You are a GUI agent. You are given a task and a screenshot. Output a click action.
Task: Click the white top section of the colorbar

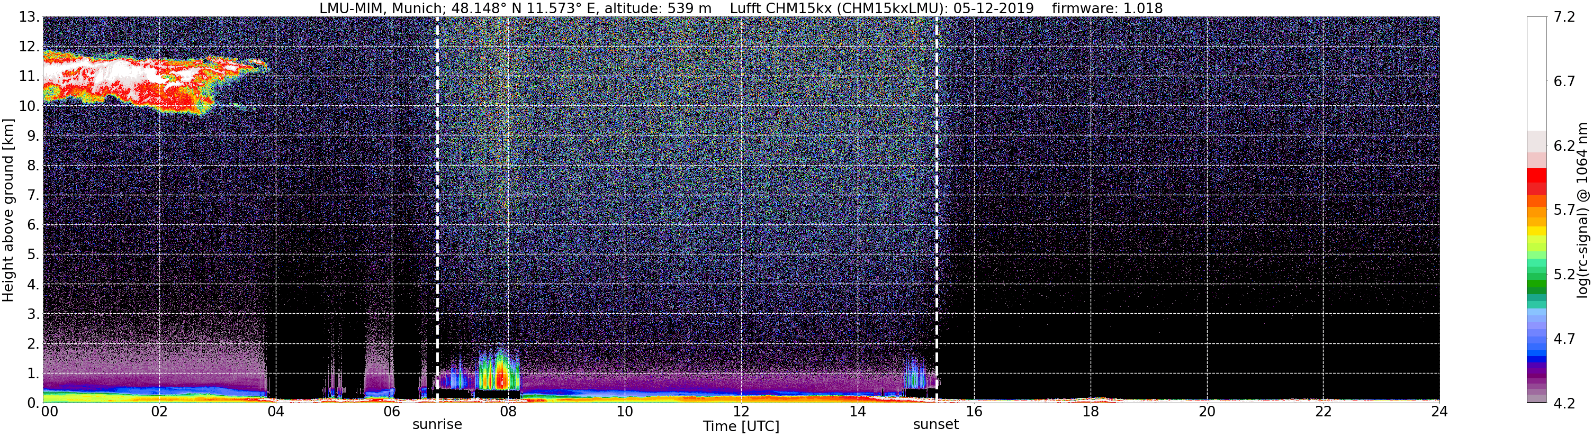click(1537, 74)
